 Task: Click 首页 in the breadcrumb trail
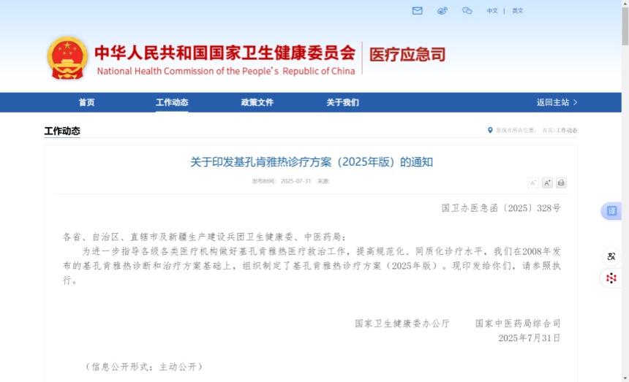[547, 131]
